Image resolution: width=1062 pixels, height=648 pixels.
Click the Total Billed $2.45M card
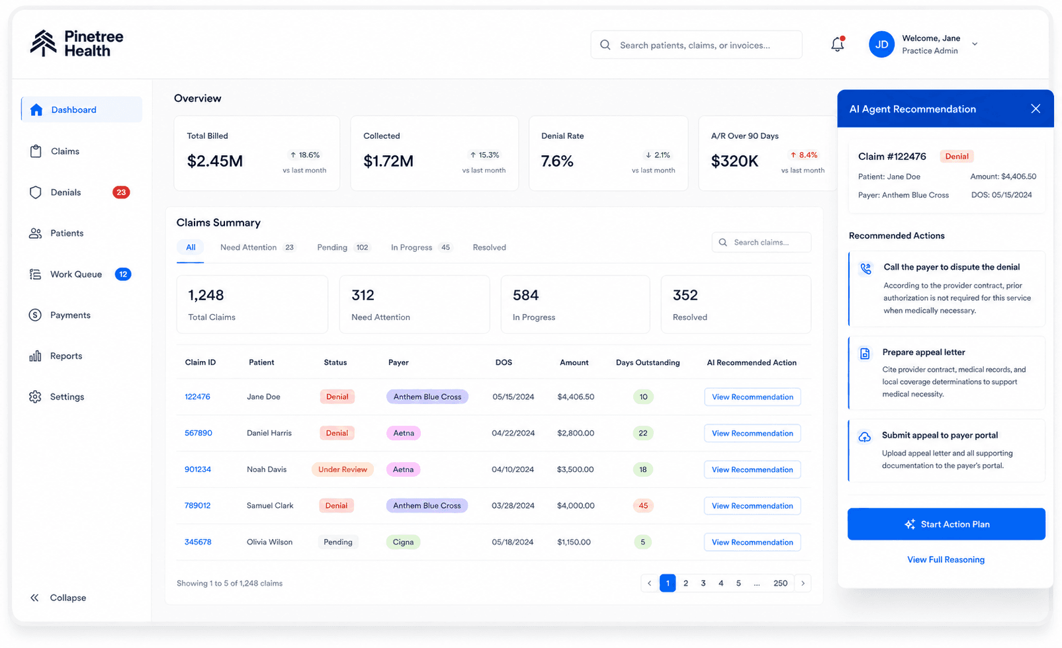(257, 153)
